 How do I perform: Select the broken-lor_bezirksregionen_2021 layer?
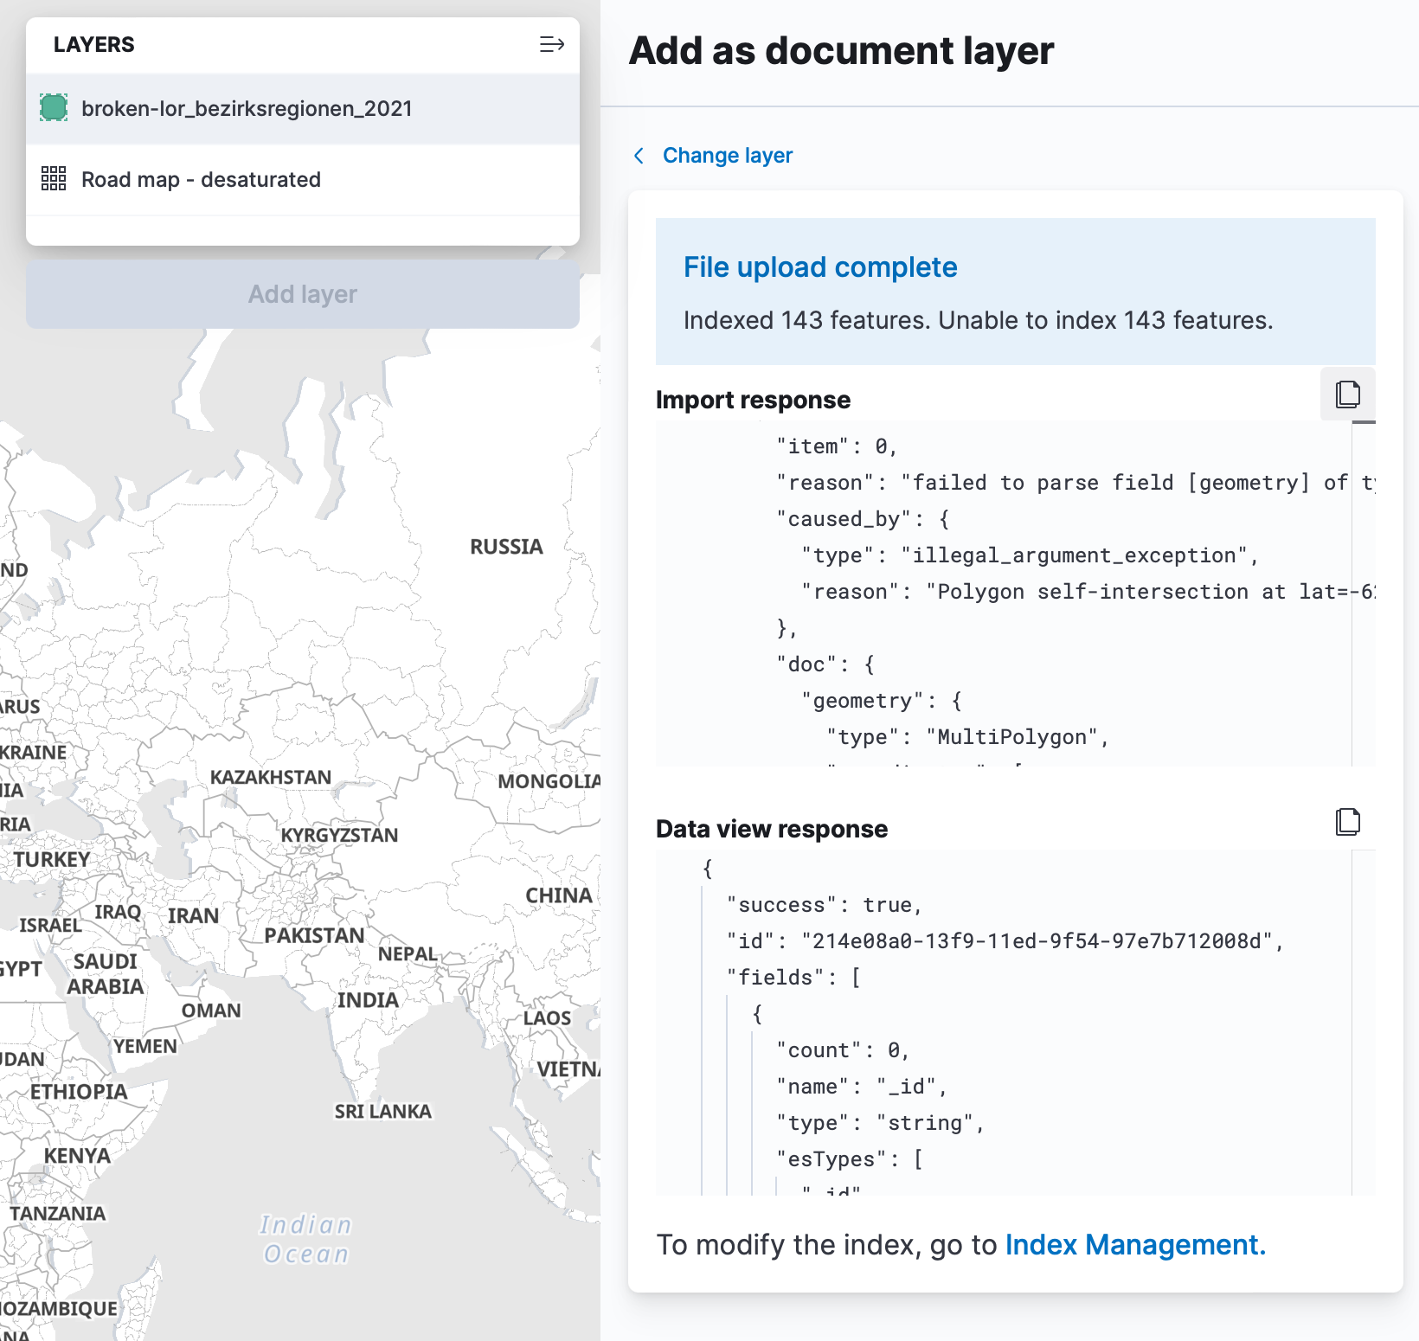pyautogui.click(x=247, y=108)
